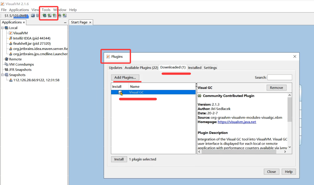Close the Plugins dialog with X
This screenshot has width=314, height=185.
pyautogui.click(x=295, y=57)
